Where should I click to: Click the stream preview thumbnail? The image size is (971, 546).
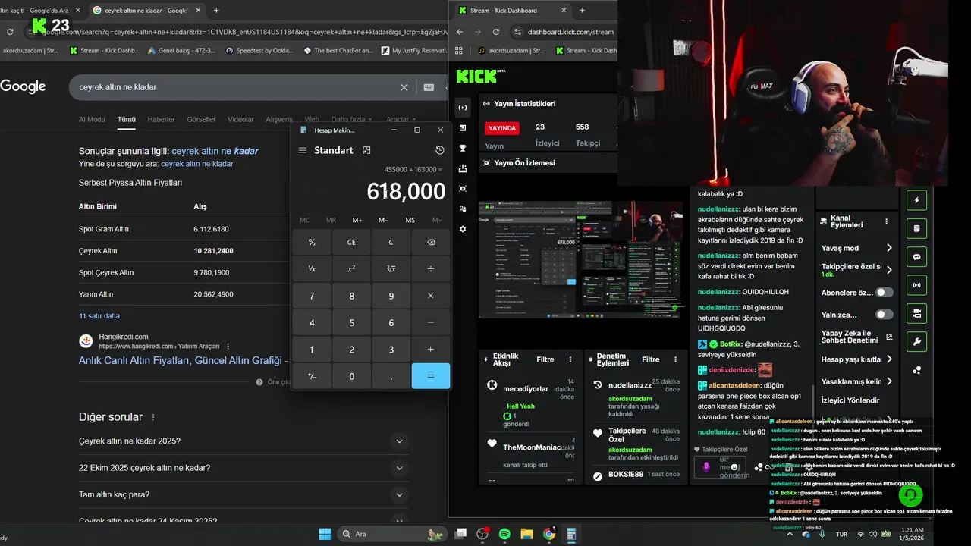coord(582,260)
